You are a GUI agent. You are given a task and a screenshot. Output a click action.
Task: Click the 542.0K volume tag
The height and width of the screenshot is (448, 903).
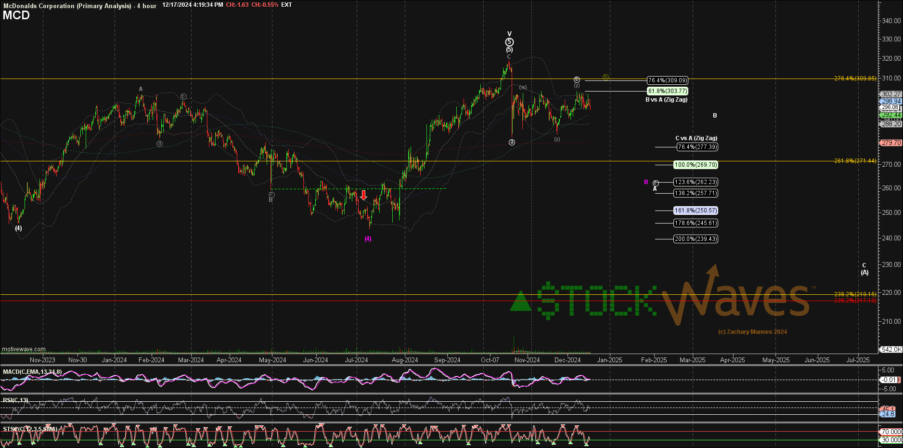890,349
